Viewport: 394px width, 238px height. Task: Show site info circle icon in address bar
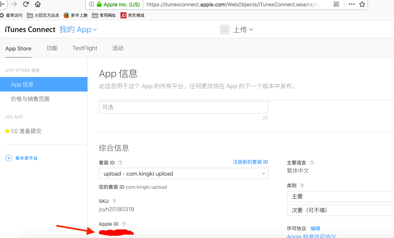(x=92, y=4)
